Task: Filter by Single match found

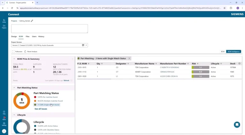Action: tap(47, 105)
